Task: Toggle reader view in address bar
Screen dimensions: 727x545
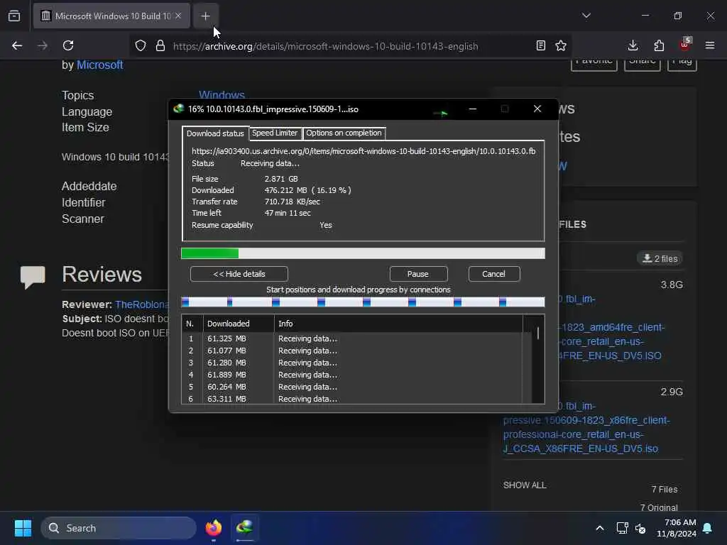Action: pyautogui.click(x=540, y=45)
